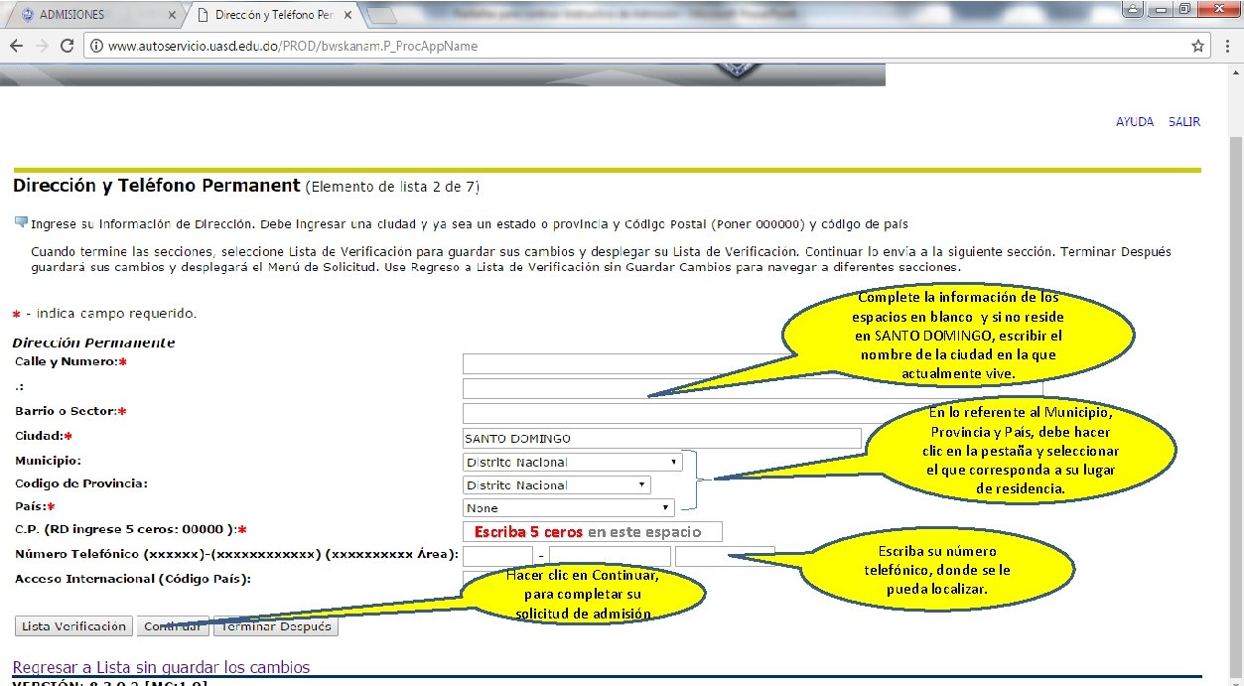Reload the page with the refresh icon
The image size is (1244, 686).
click(68, 46)
